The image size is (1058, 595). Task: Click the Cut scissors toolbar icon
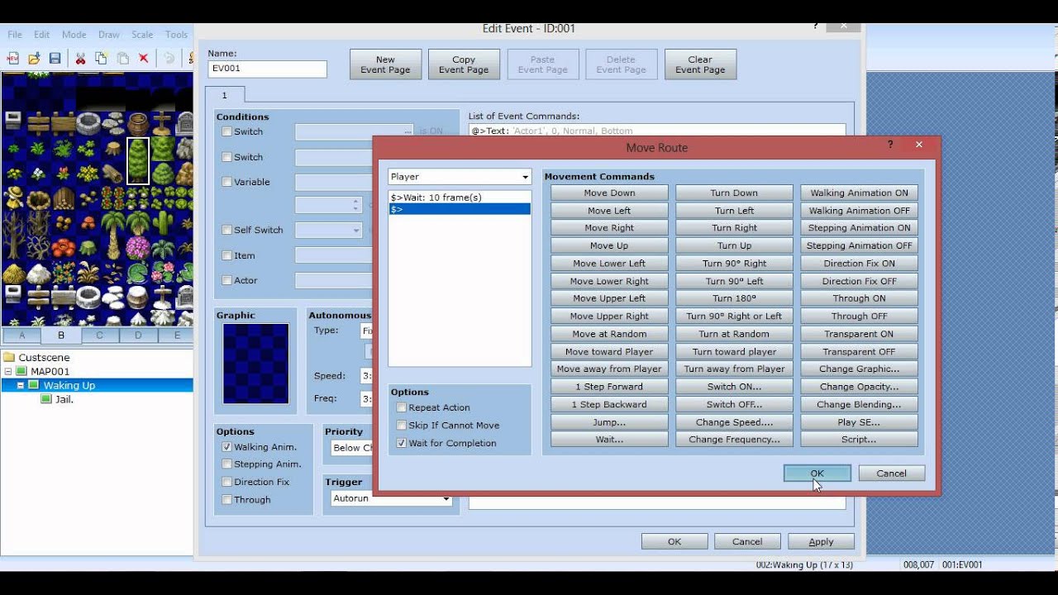(80, 59)
